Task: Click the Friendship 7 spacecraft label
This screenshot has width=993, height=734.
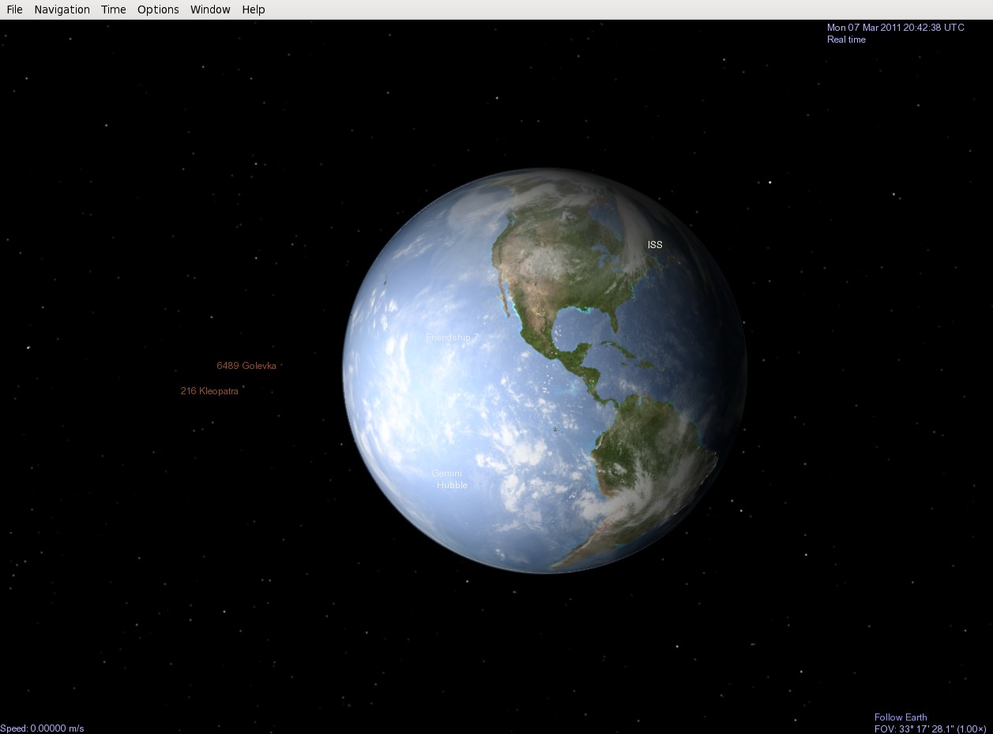Action: pyautogui.click(x=452, y=337)
